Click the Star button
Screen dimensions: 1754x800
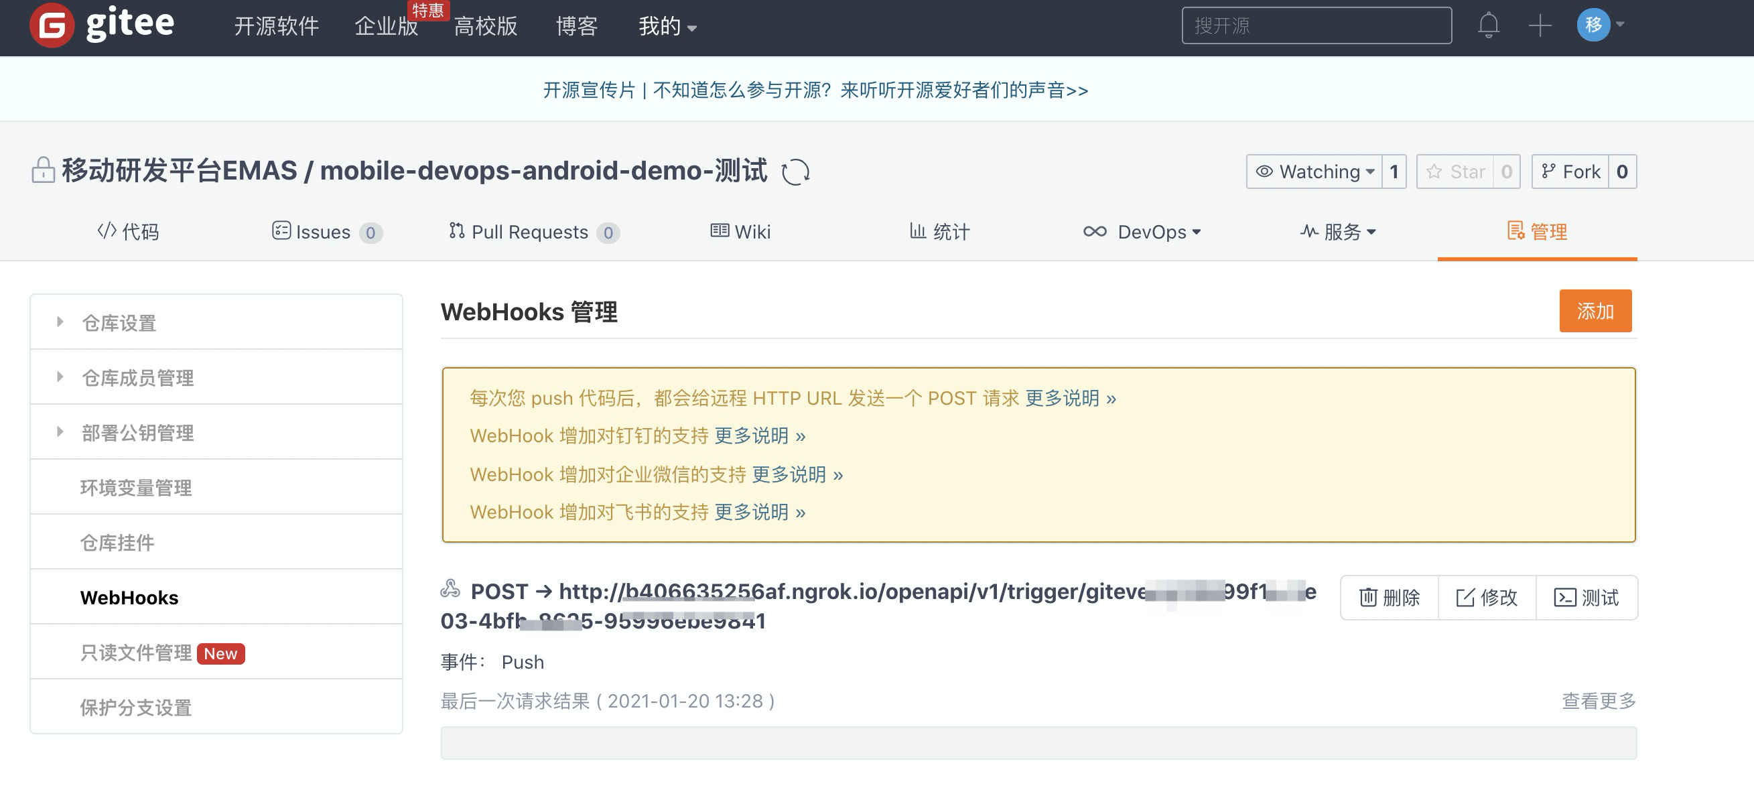(x=1455, y=172)
